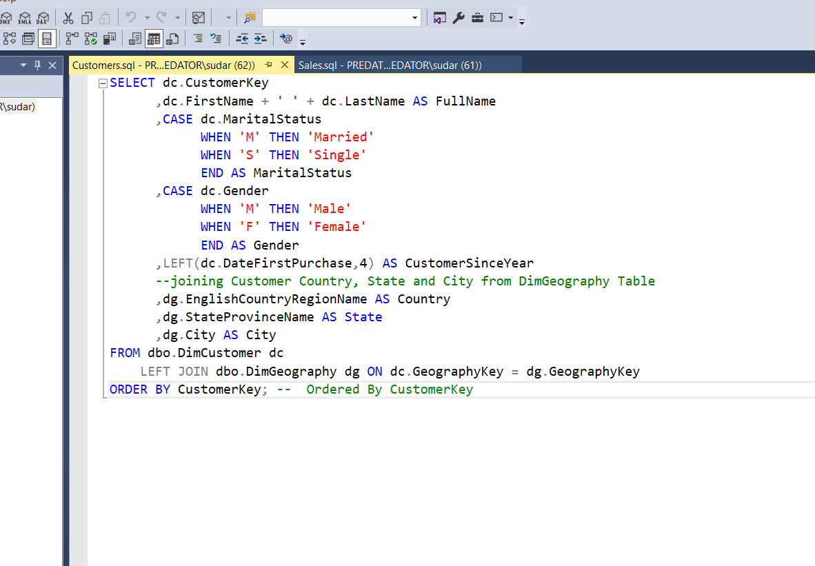Screen dimensions: 815x566
Task: Close the Customers.sql tab
Action: (285, 65)
